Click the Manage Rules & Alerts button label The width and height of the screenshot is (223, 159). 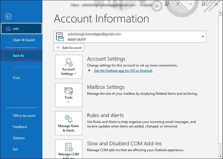click(x=69, y=128)
